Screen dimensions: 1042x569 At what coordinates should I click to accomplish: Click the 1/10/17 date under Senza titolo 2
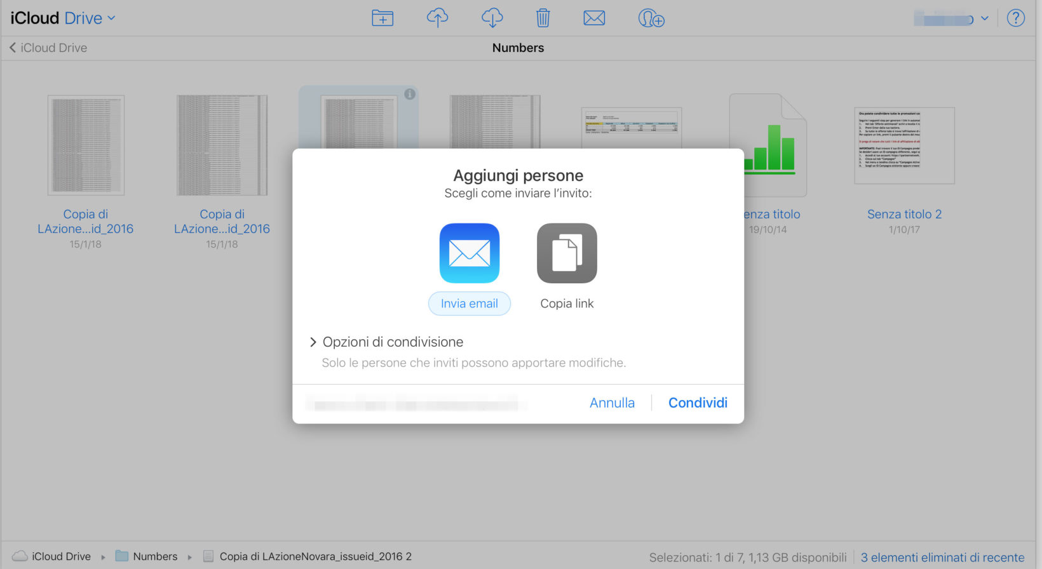pyautogui.click(x=904, y=229)
